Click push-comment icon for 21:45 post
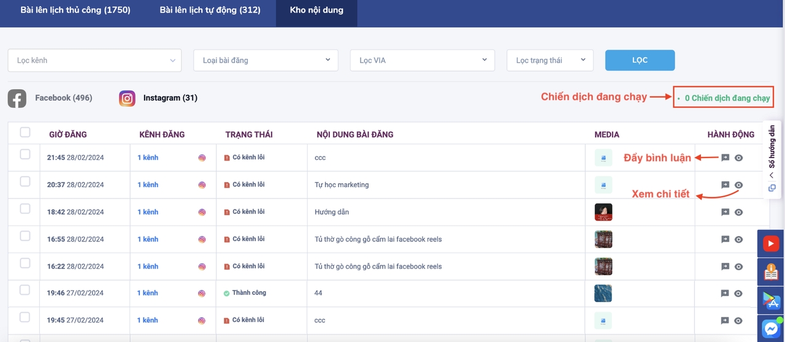The image size is (785, 342). coord(725,158)
